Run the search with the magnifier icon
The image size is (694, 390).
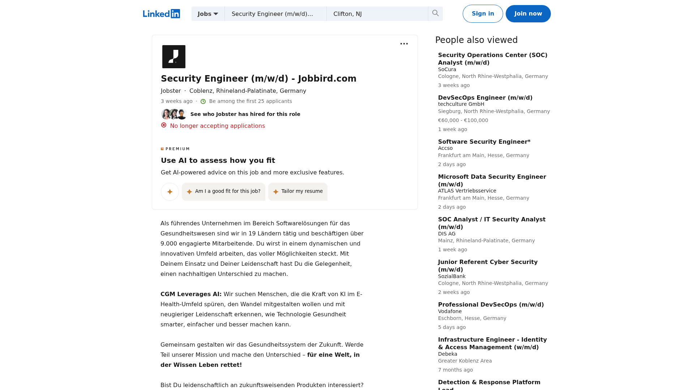[x=436, y=14]
